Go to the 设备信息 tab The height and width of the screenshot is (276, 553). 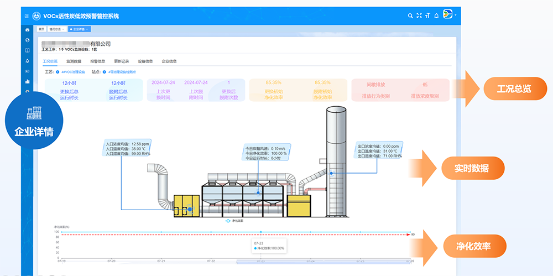(145, 61)
